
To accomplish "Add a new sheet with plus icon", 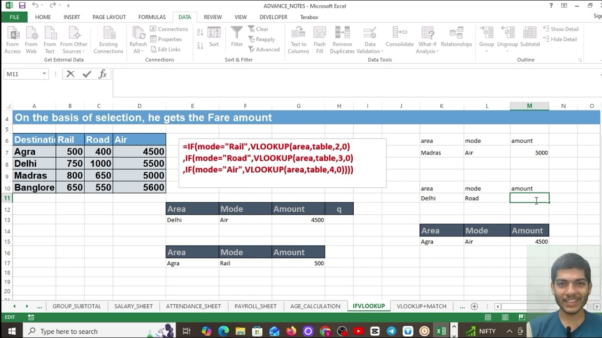I will point(474,306).
